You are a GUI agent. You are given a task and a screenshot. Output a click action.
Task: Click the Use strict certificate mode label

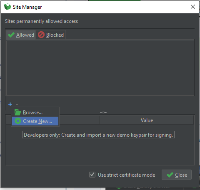click(x=127, y=175)
